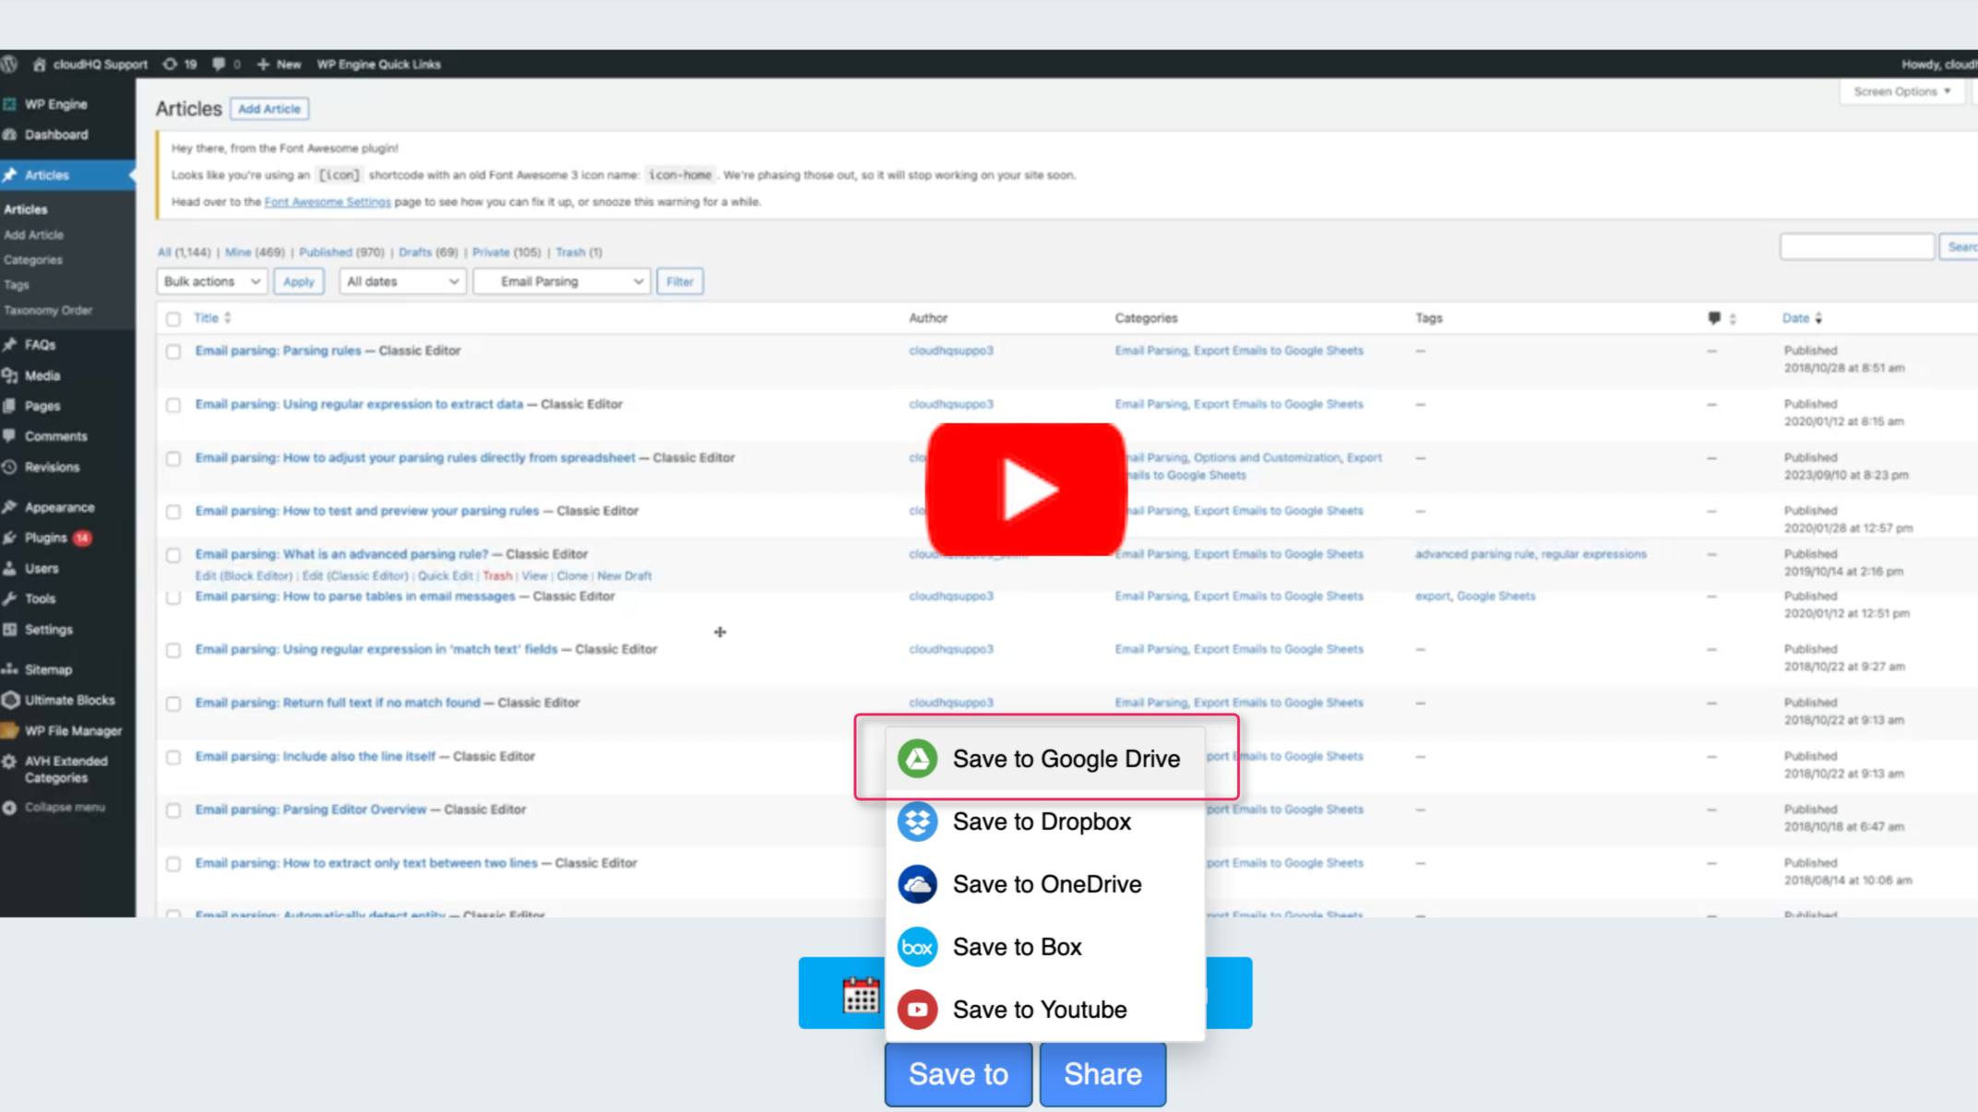Choose Save to Google Drive
Screen dimensions: 1978x1112
(1045, 759)
